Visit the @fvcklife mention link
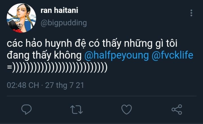203x124 pixels. click(x=173, y=56)
